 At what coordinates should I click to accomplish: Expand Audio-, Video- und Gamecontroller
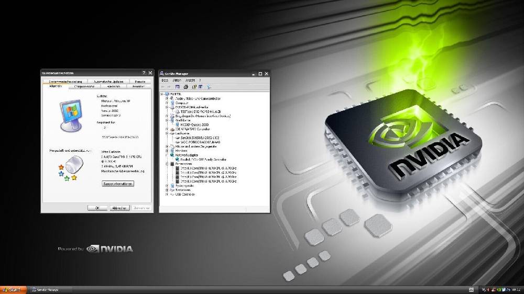(167, 98)
